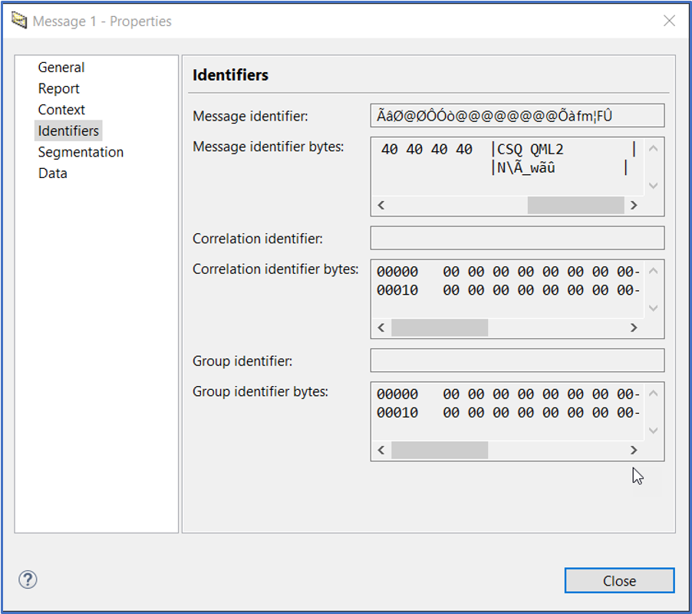Click the Message Properties window title icon
The image size is (692, 614).
pos(19,21)
